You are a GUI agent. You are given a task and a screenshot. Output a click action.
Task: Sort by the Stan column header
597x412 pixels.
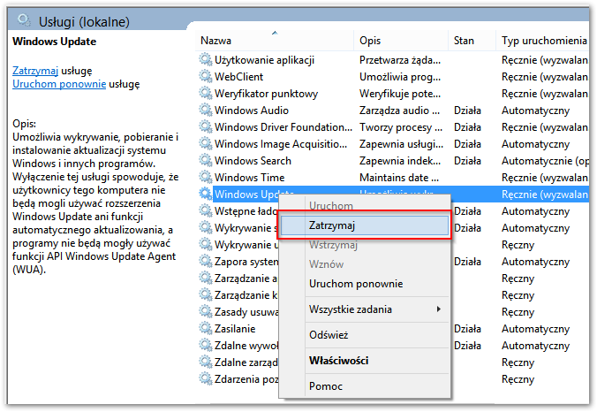click(472, 41)
